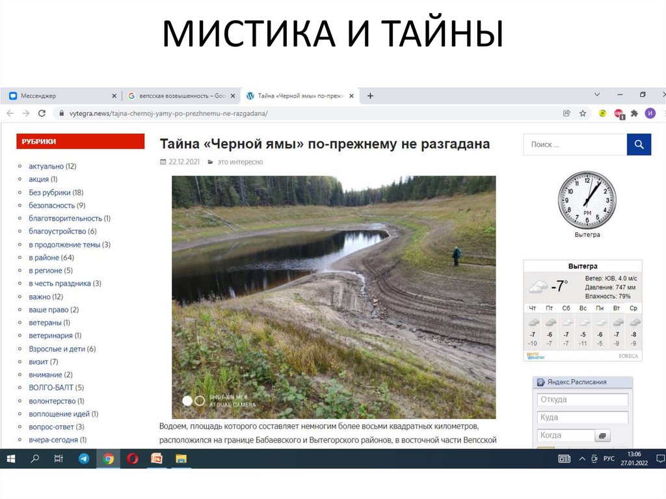
Task: Click the share page icon in address bar
Action: (567, 113)
